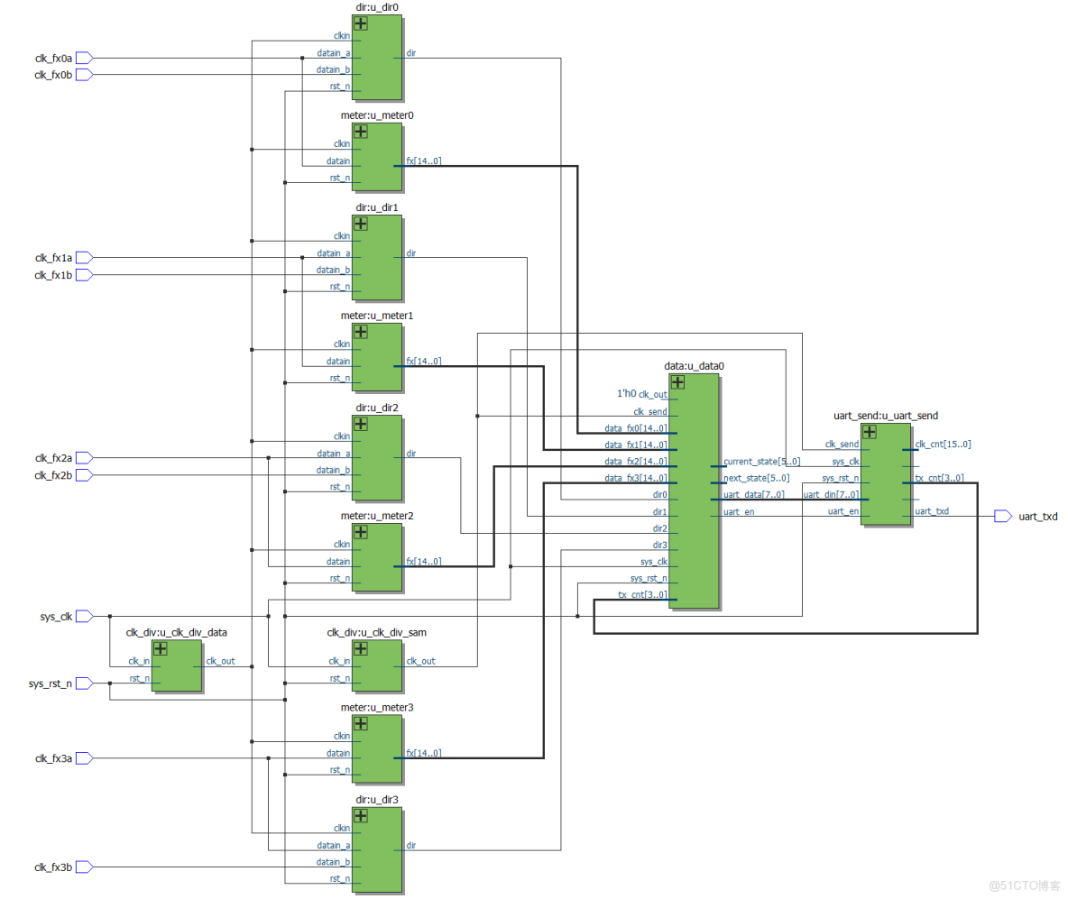The image size is (1068, 899).
Task: Open the u_meter2 module hierarchy
Action: click(x=362, y=532)
